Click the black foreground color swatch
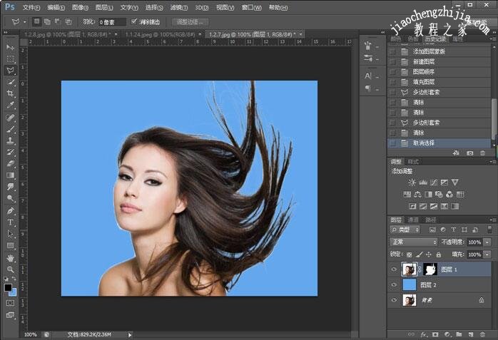This screenshot has width=498, height=340. [x=8, y=288]
